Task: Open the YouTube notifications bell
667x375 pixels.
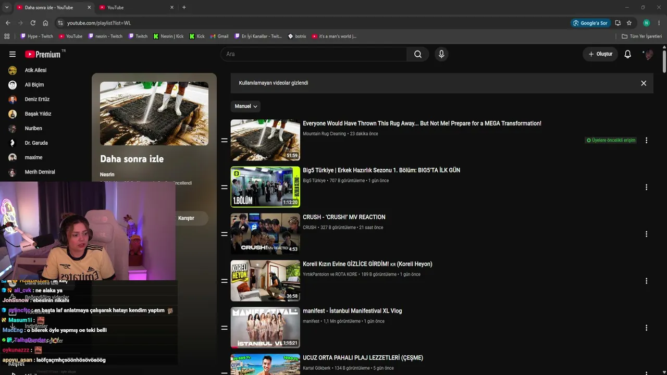Action: tap(628, 54)
